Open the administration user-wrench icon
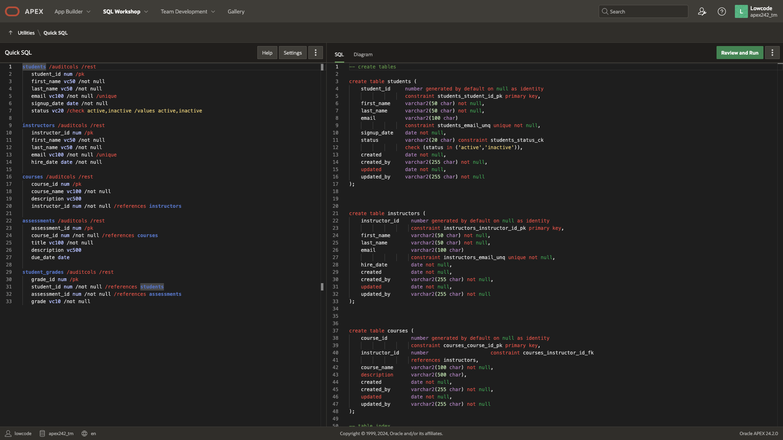783x440 pixels. pos(702,11)
